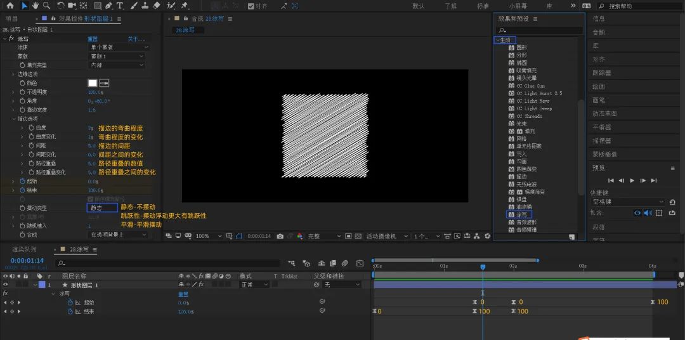Select the Clone Stamp tool

(x=145, y=6)
